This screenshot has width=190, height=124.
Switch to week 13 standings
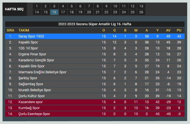[x=141, y=6]
